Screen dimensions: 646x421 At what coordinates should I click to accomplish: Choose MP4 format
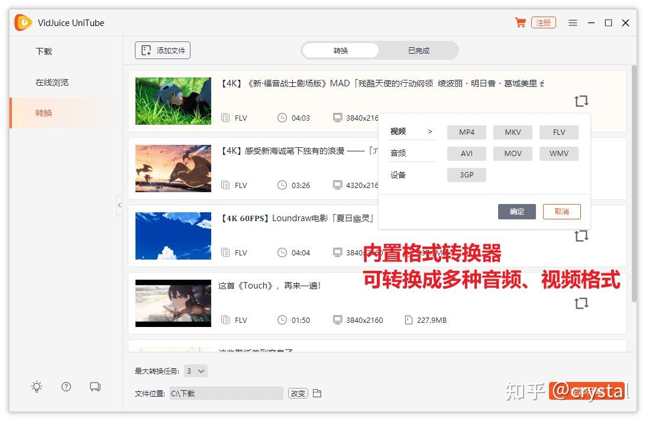[466, 132]
